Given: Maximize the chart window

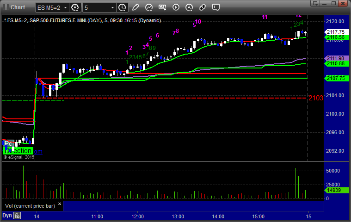Looking at the screenshot, I should (333, 3).
